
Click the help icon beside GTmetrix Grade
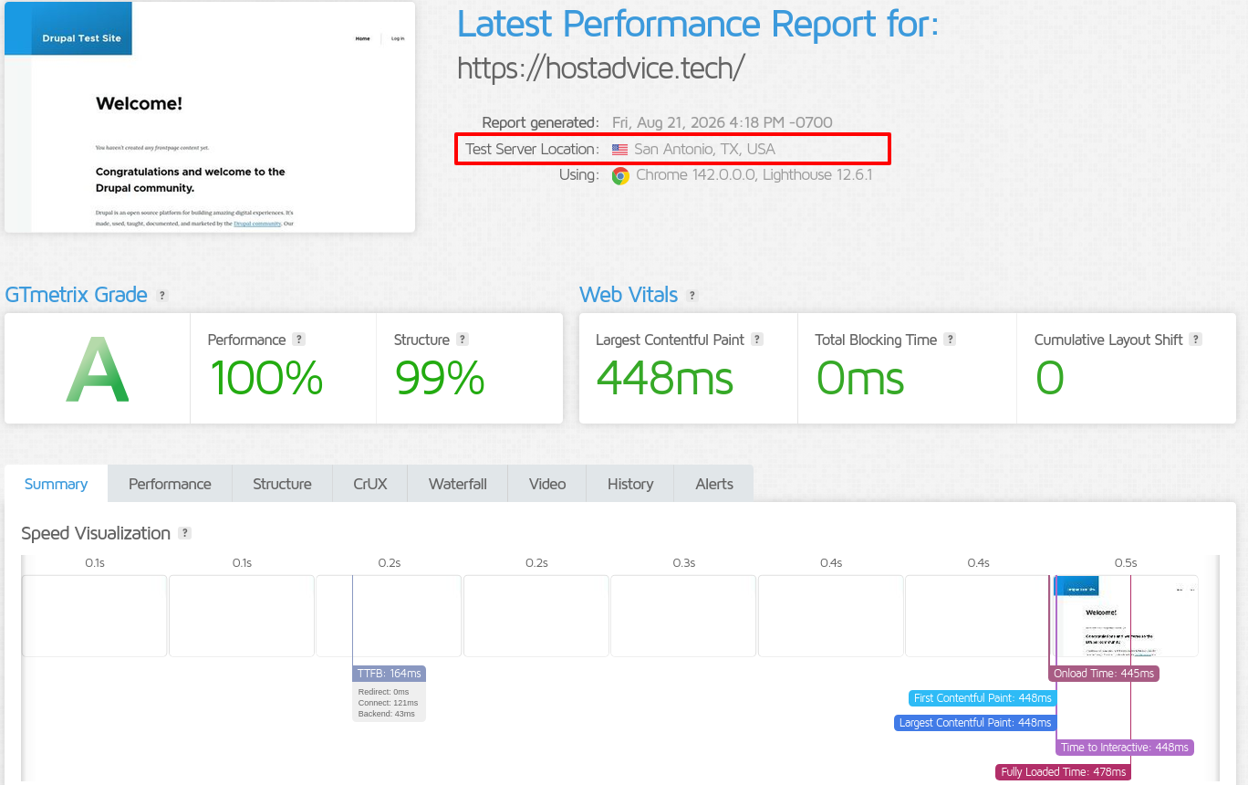point(161,296)
